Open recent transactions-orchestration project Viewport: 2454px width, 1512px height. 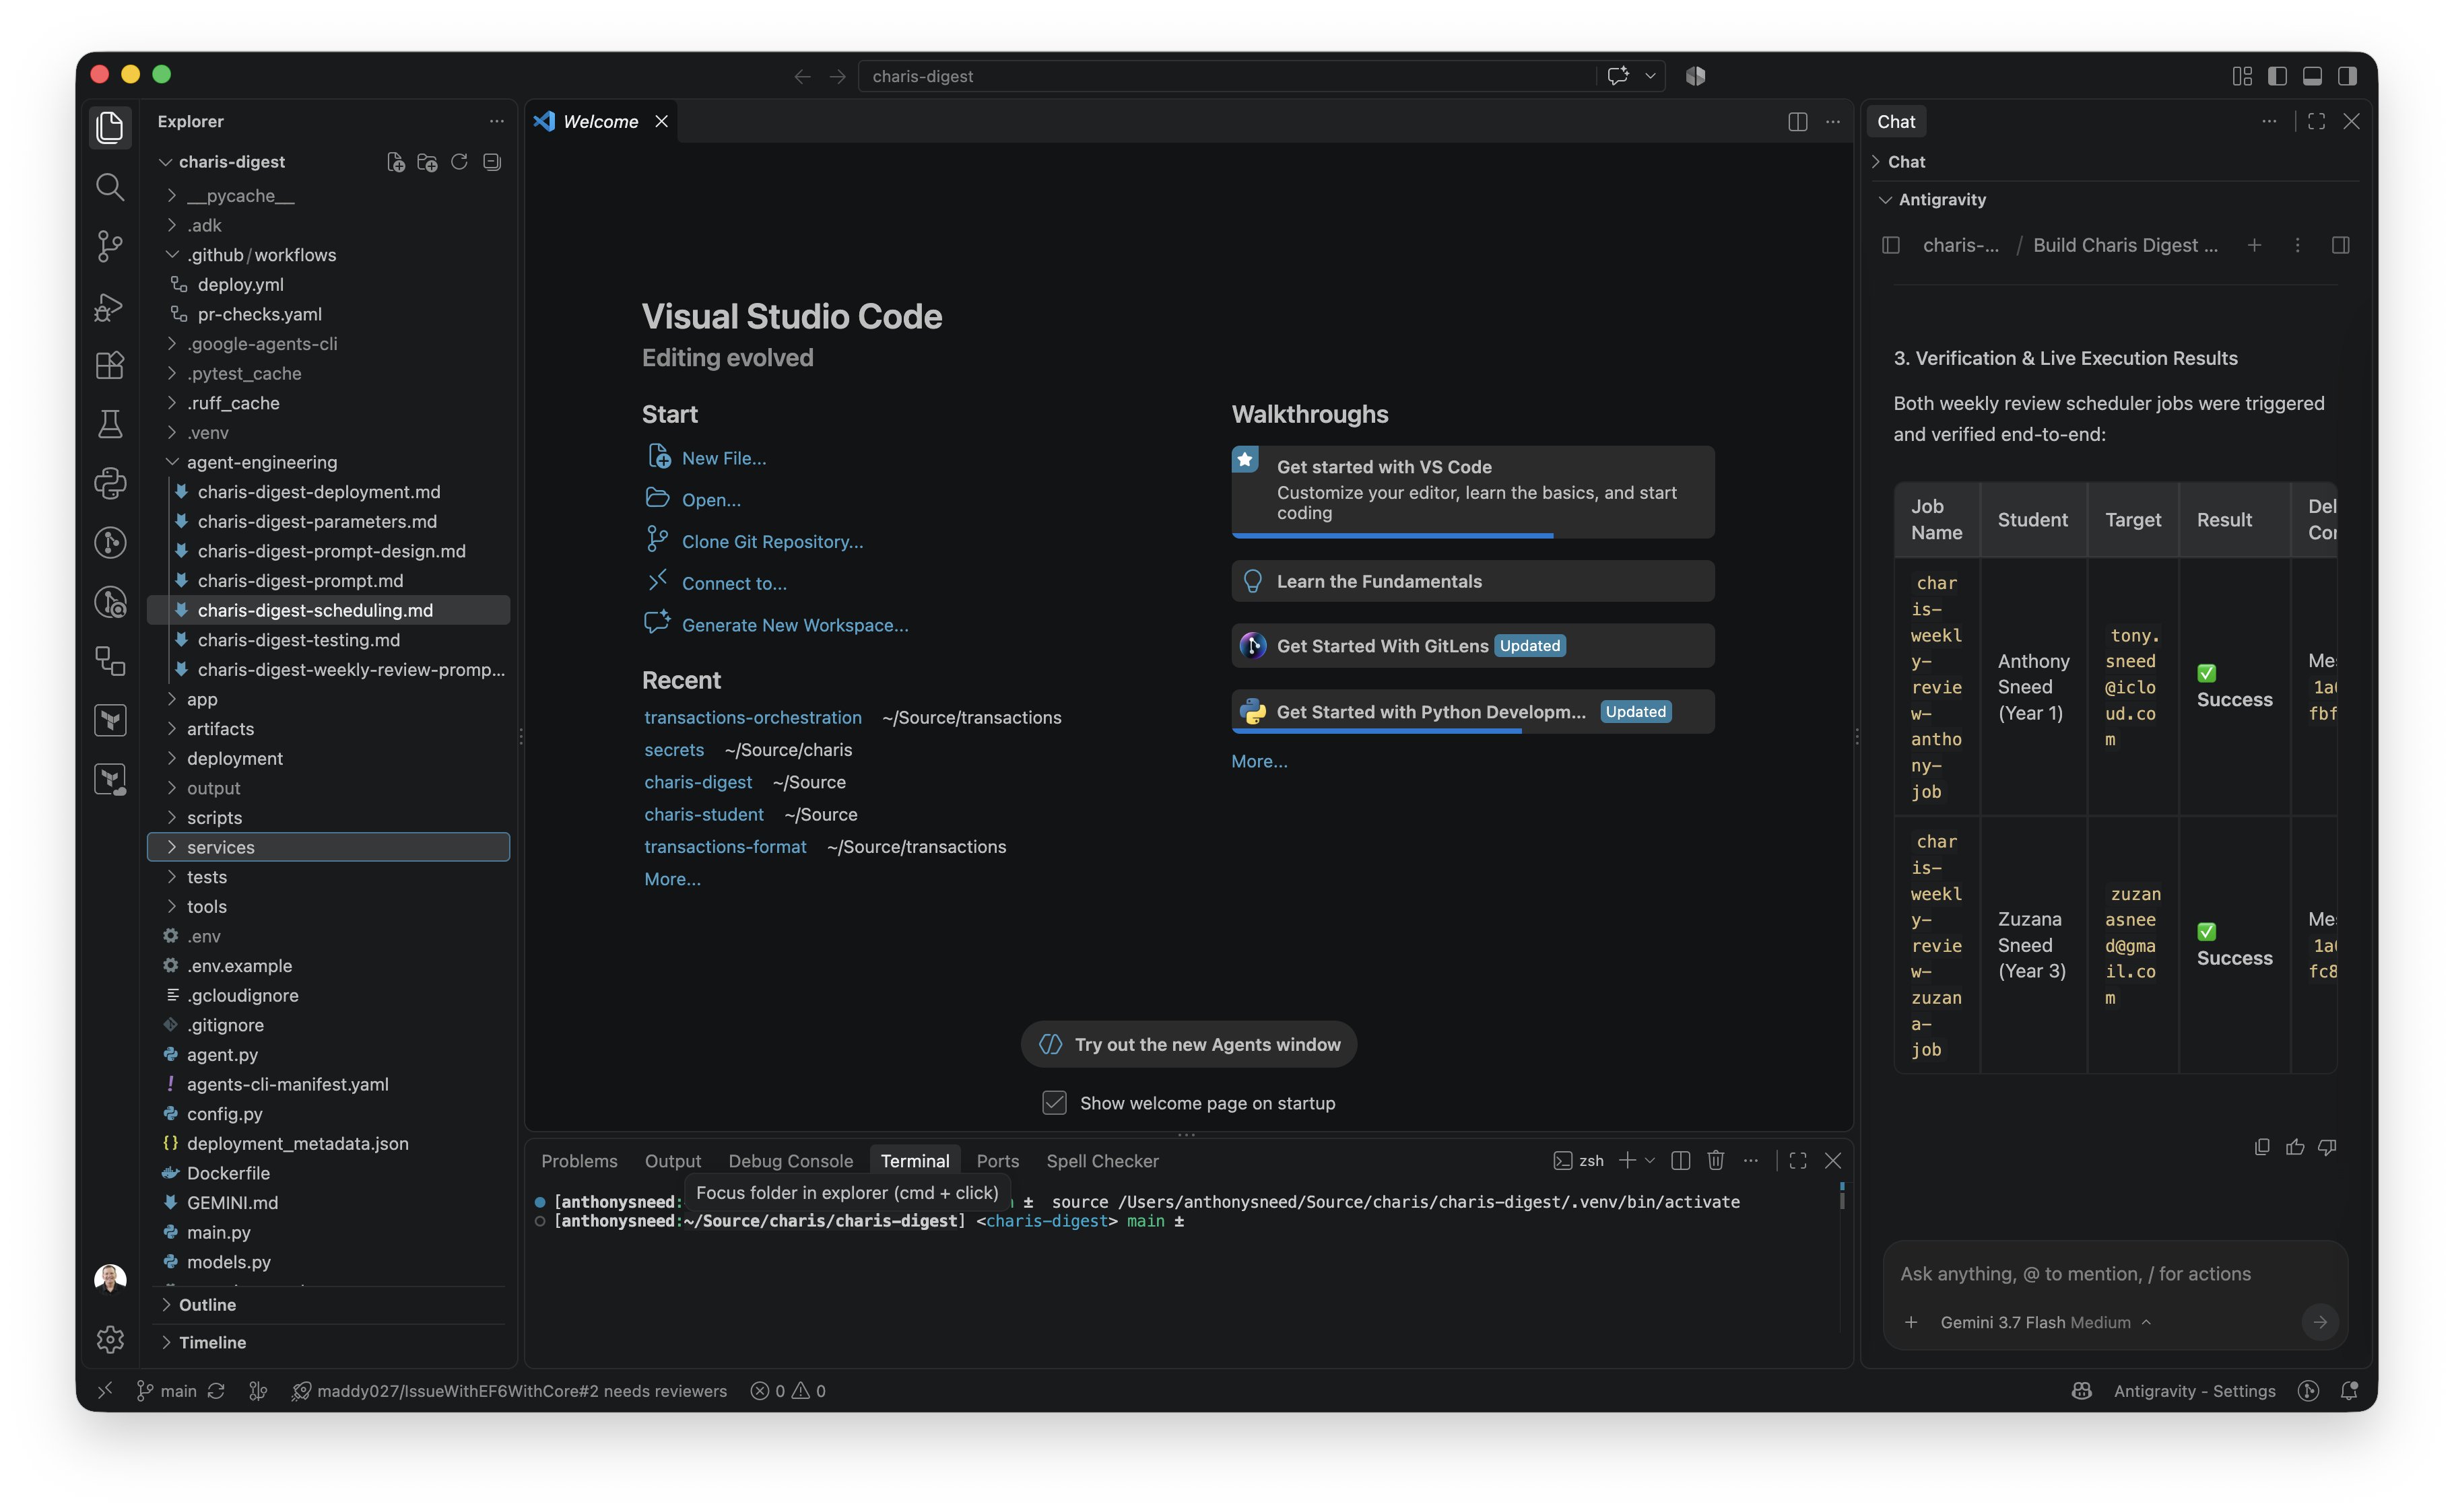(x=752, y=717)
